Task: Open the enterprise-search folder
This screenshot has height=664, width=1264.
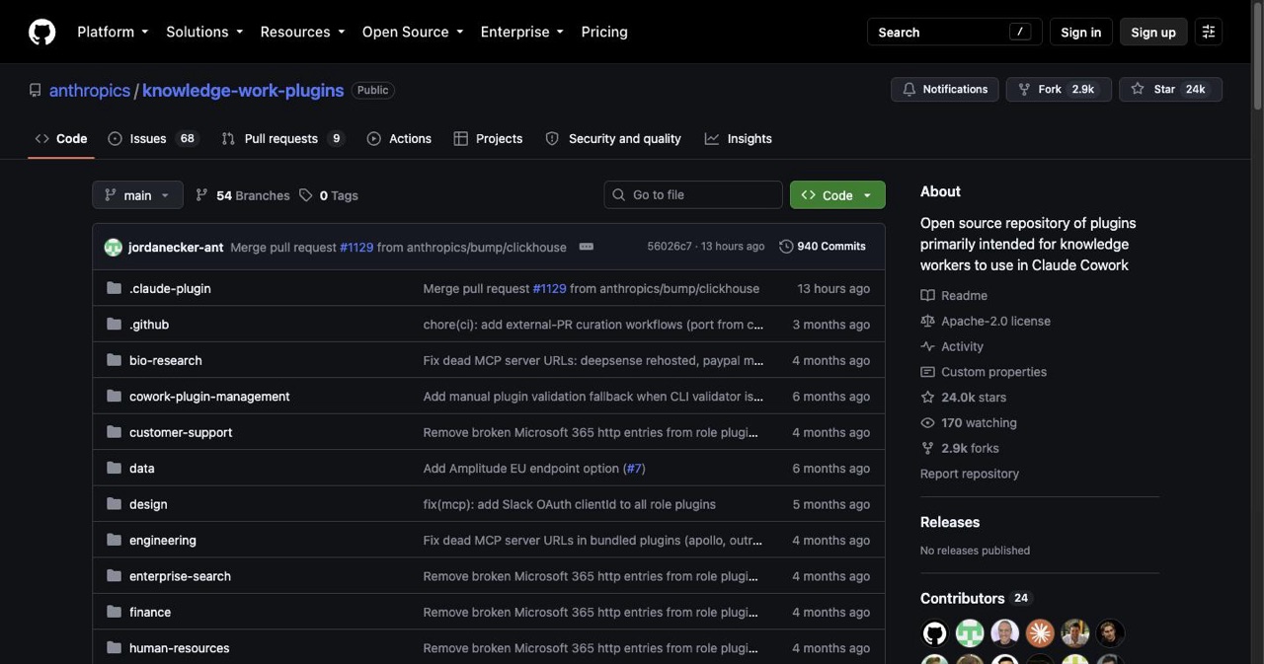Action: point(180,576)
